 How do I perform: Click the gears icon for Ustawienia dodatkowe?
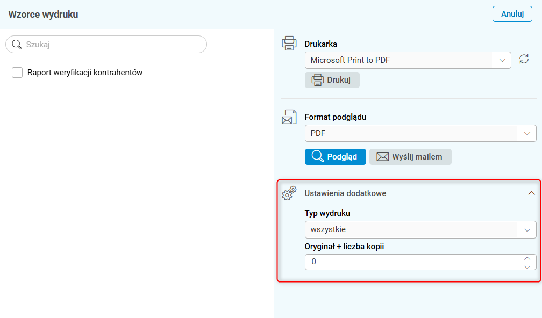pos(289,193)
